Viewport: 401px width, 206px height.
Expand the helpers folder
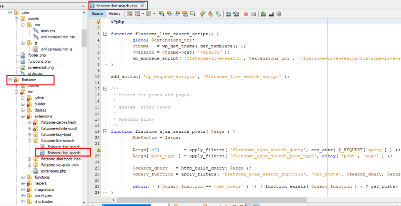point(23,183)
